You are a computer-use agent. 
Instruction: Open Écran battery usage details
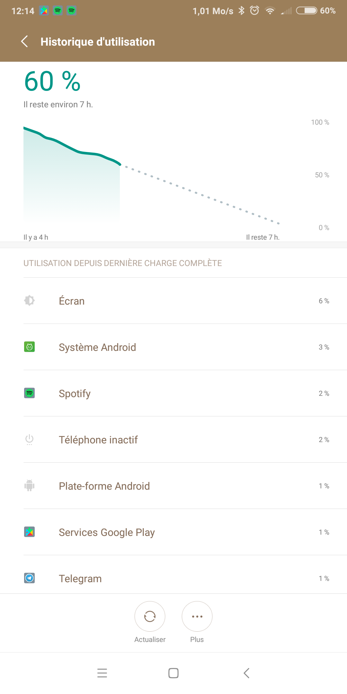[x=72, y=301]
